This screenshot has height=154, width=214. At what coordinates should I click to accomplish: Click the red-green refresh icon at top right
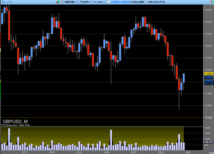coord(212,2)
